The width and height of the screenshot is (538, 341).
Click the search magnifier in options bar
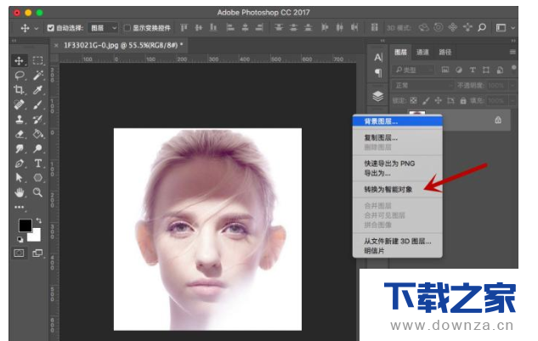click(x=482, y=27)
